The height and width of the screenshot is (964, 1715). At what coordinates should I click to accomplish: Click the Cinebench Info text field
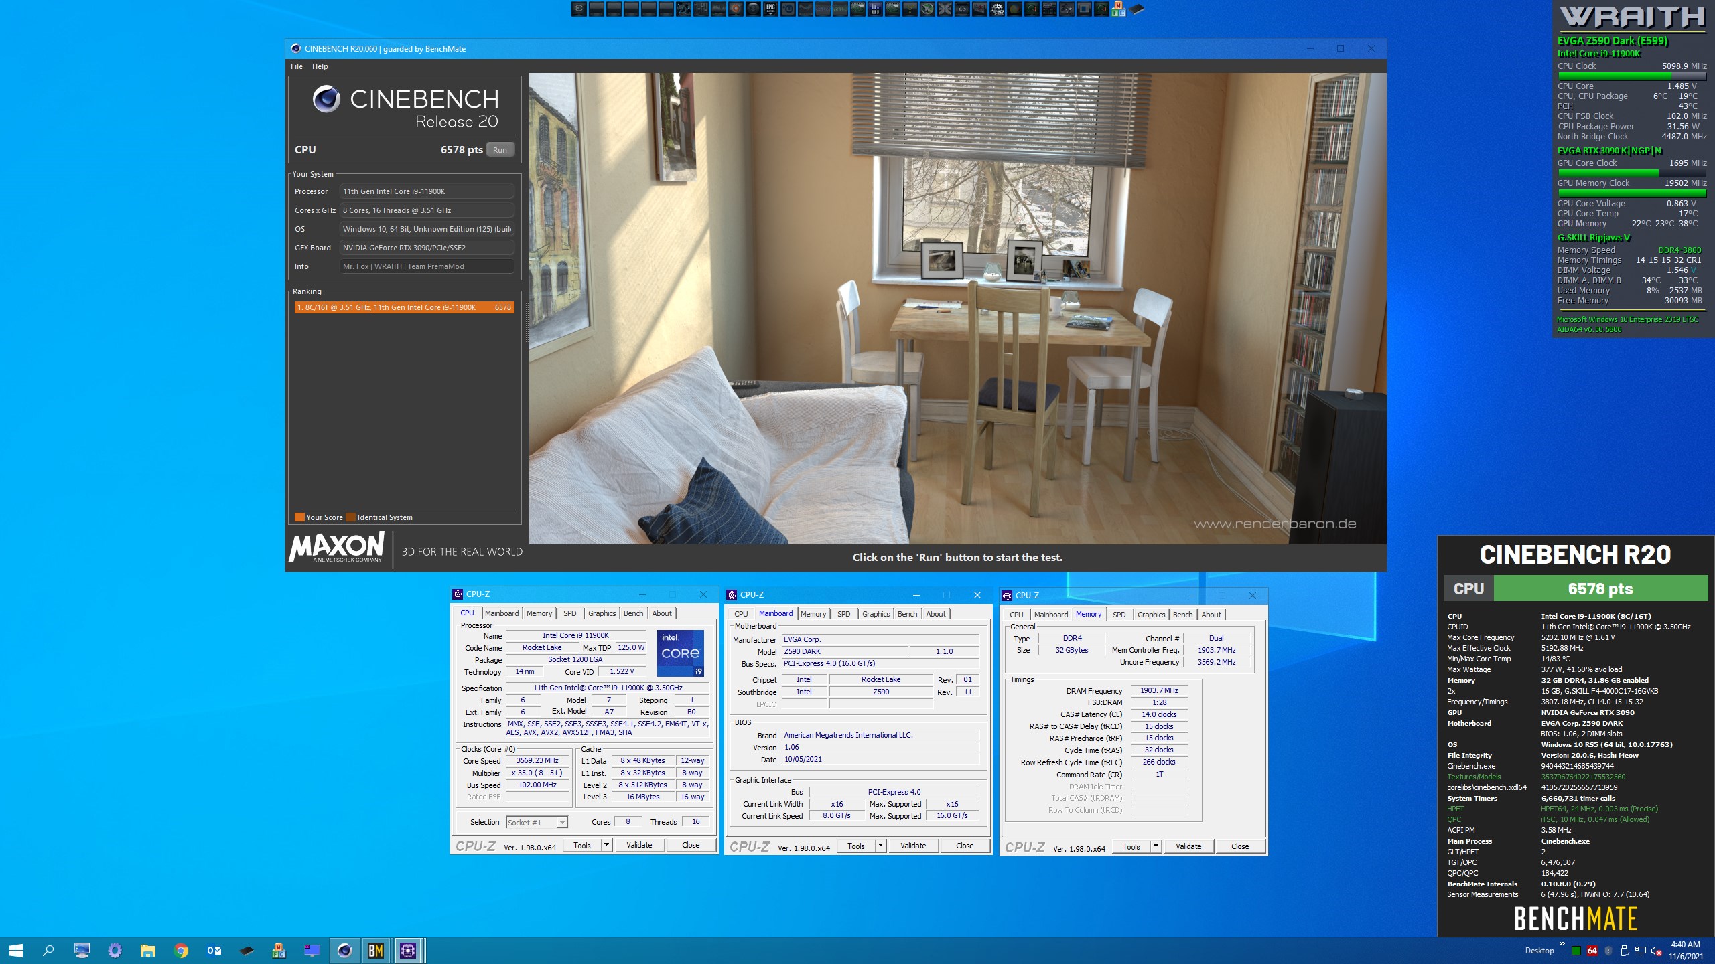pyautogui.click(x=427, y=266)
